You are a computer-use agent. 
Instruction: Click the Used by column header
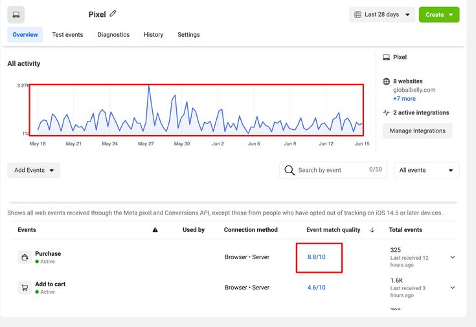click(x=194, y=229)
